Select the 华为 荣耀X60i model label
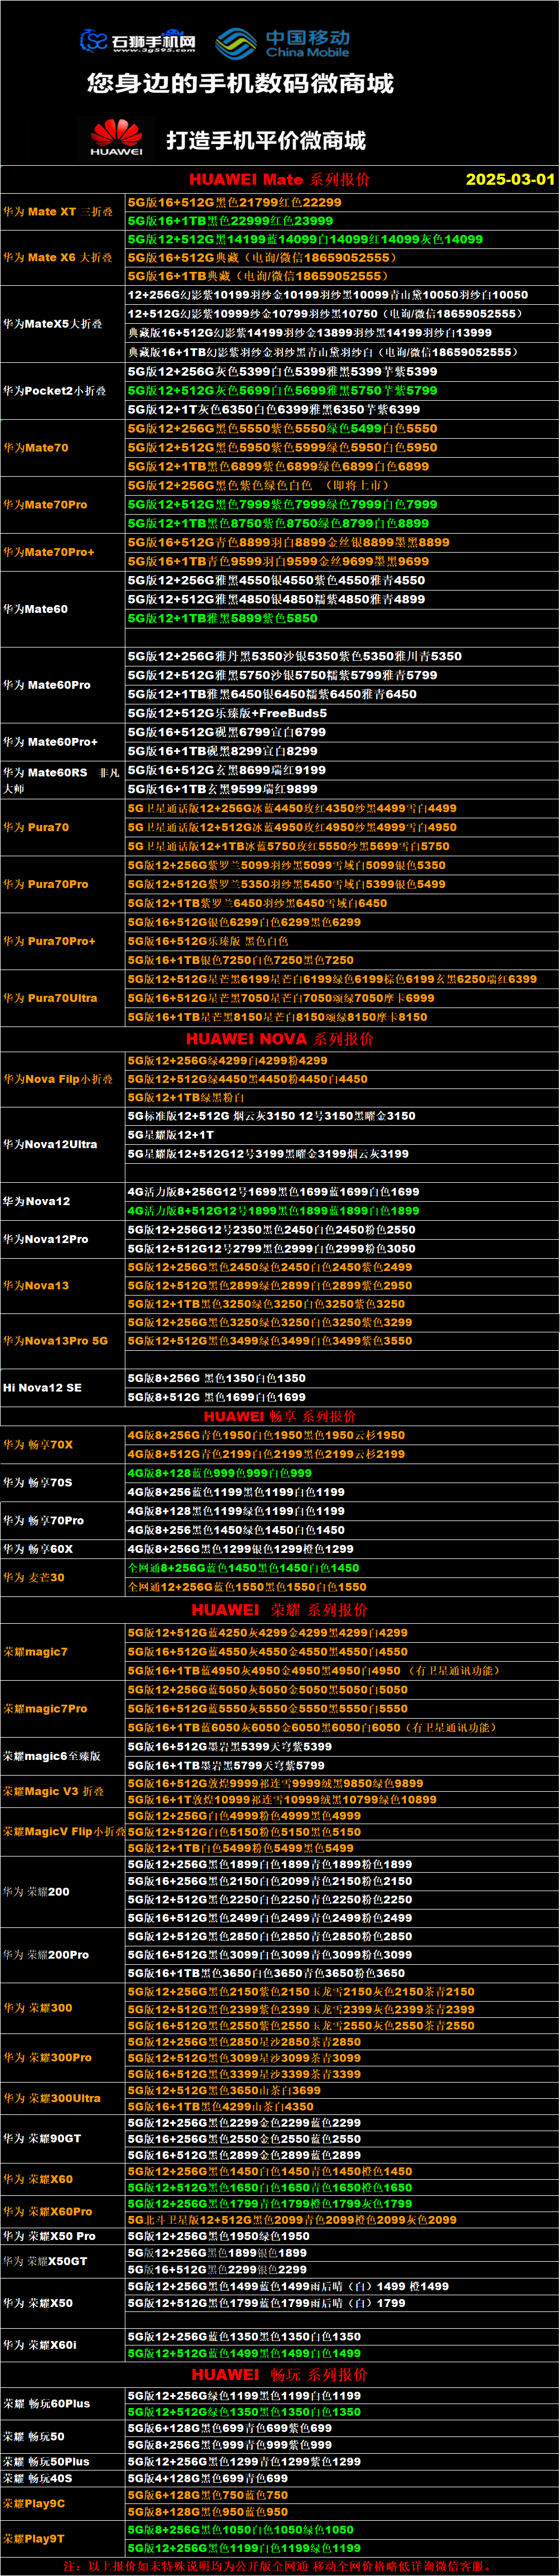560x2576 pixels. (x=40, y=2344)
